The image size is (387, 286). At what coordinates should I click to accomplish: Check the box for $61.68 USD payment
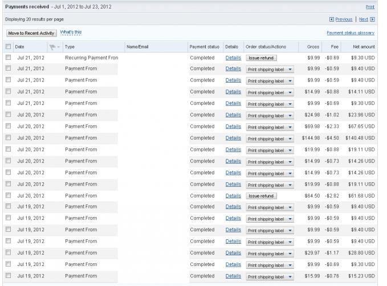click(x=9, y=195)
